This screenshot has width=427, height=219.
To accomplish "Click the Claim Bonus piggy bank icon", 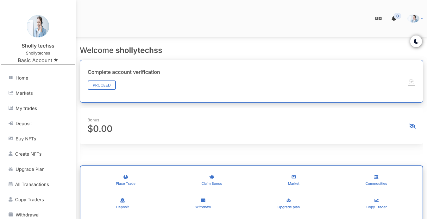I will tap(212, 177).
